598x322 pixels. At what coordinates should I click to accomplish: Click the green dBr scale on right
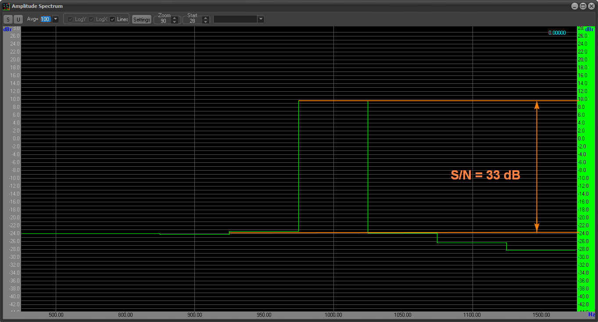tap(584, 167)
